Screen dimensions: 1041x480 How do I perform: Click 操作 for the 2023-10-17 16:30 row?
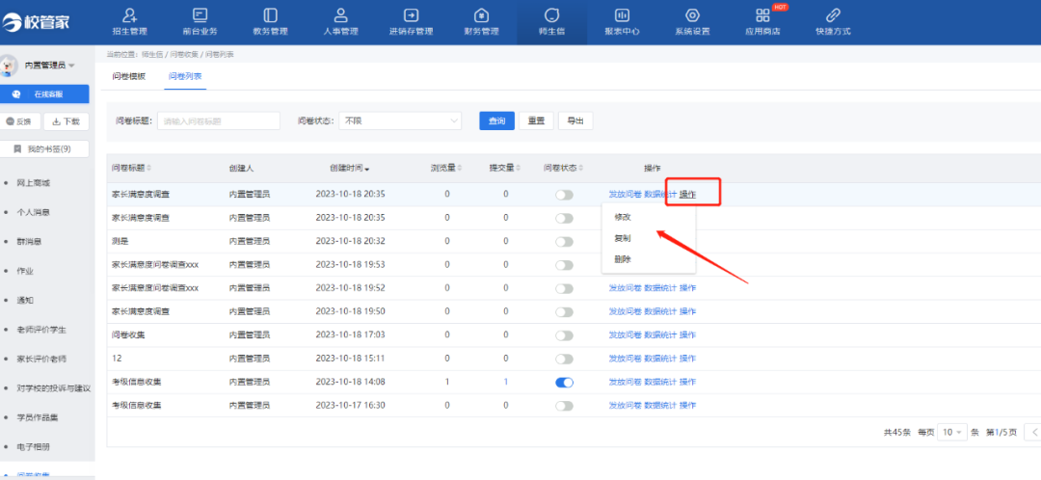688,405
